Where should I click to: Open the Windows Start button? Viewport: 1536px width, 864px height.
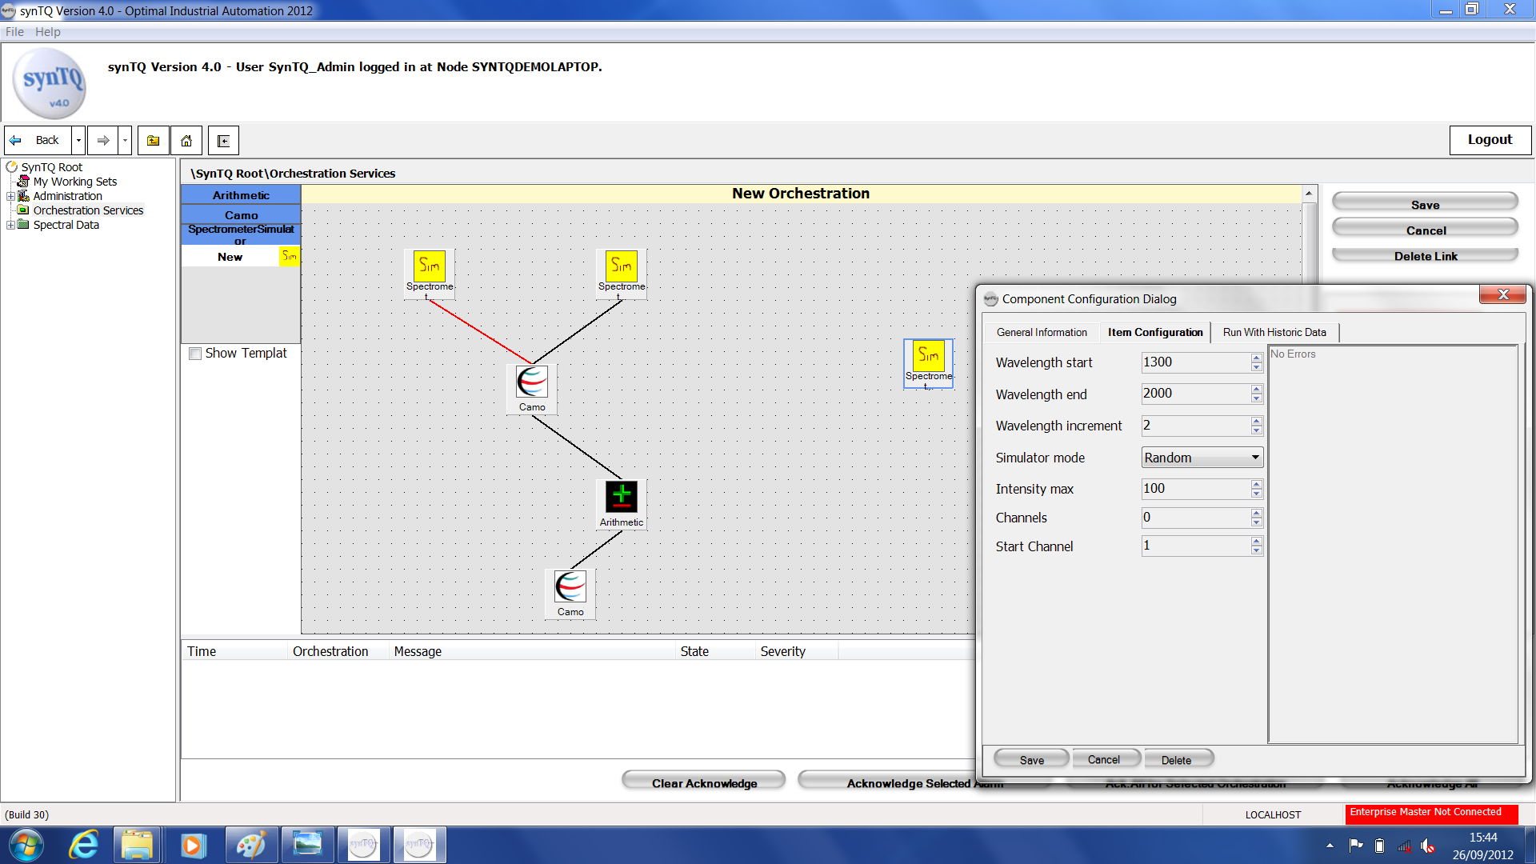26,845
